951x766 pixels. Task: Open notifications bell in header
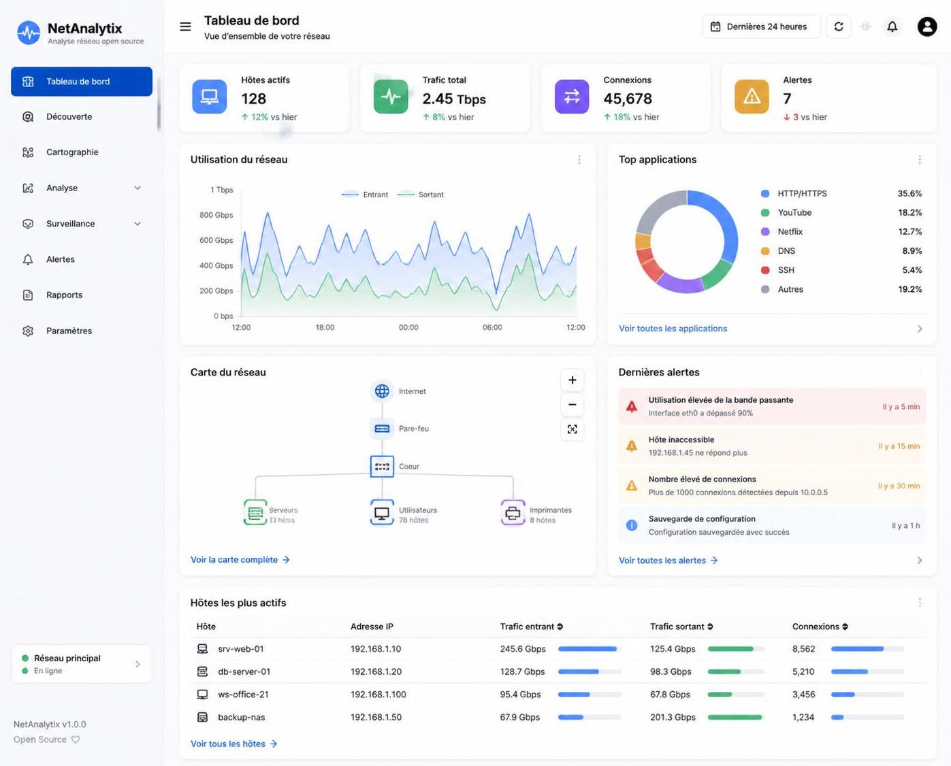(892, 27)
